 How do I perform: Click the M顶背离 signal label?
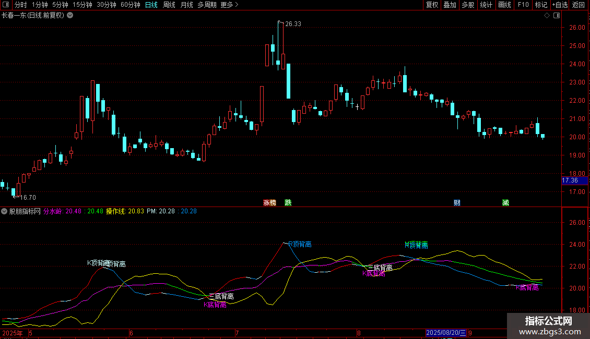click(x=416, y=245)
